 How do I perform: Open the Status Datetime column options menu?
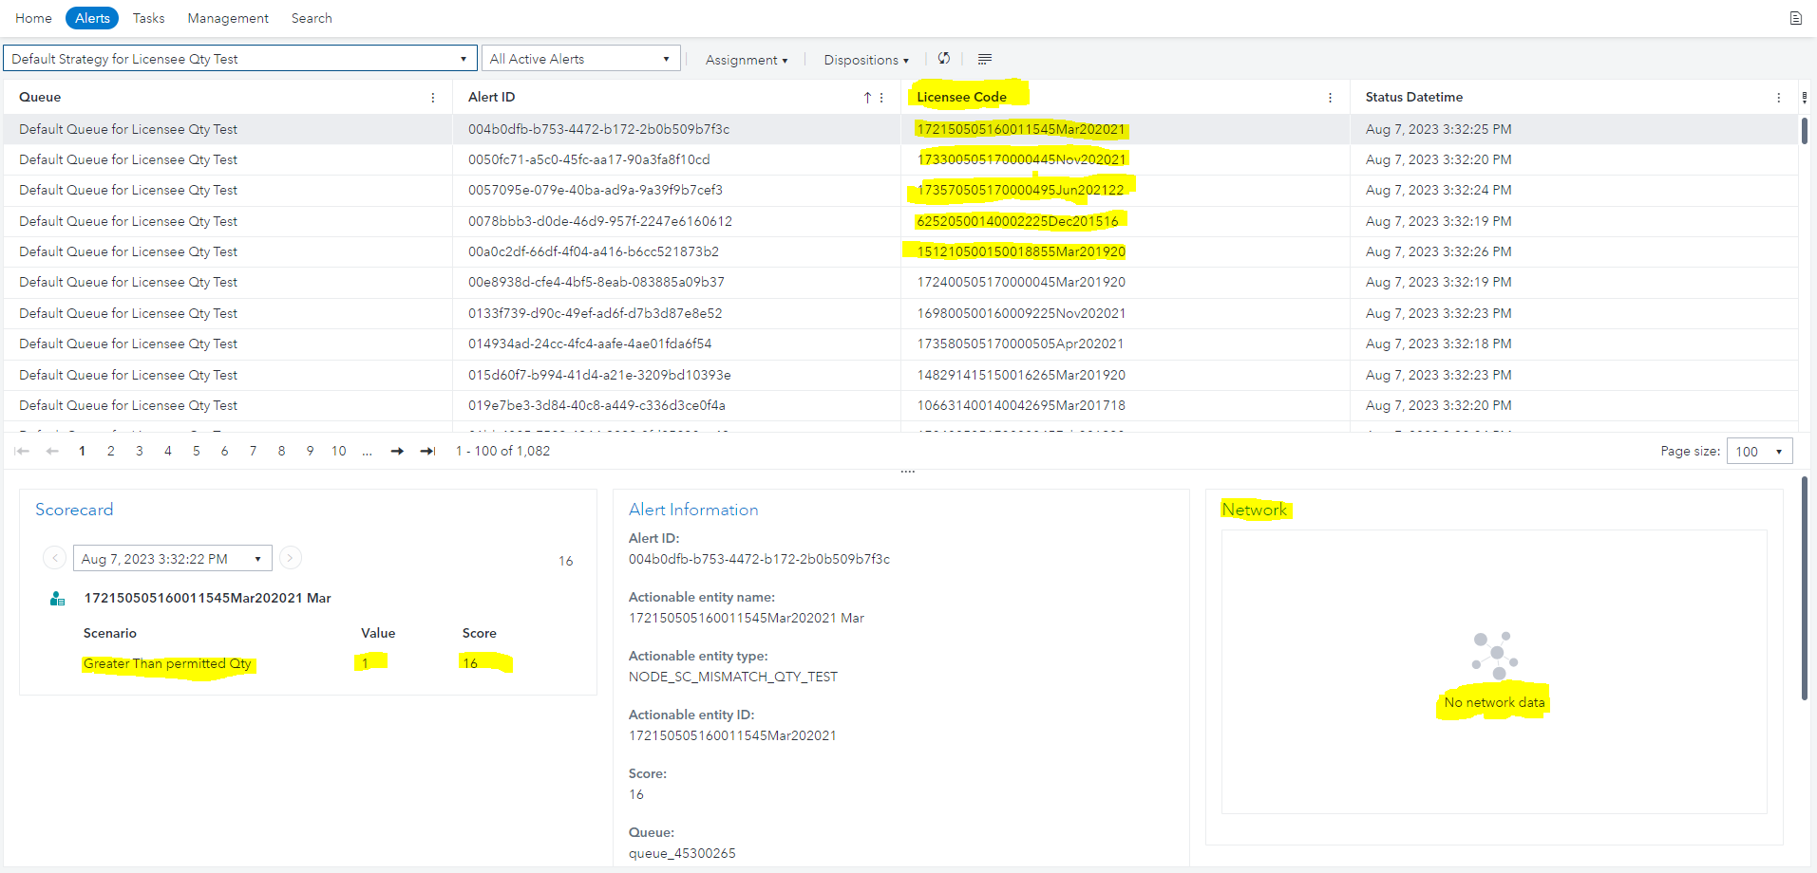(1777, 97)
